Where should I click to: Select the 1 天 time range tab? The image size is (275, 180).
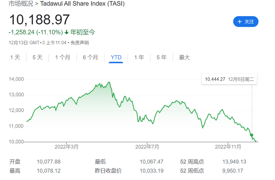tap(15, 57)
